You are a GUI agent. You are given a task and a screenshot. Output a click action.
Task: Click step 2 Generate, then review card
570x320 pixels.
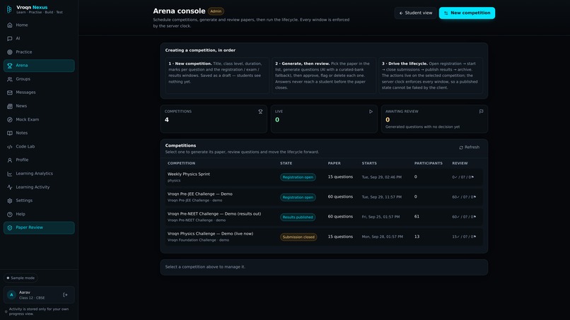pos(324,76)
